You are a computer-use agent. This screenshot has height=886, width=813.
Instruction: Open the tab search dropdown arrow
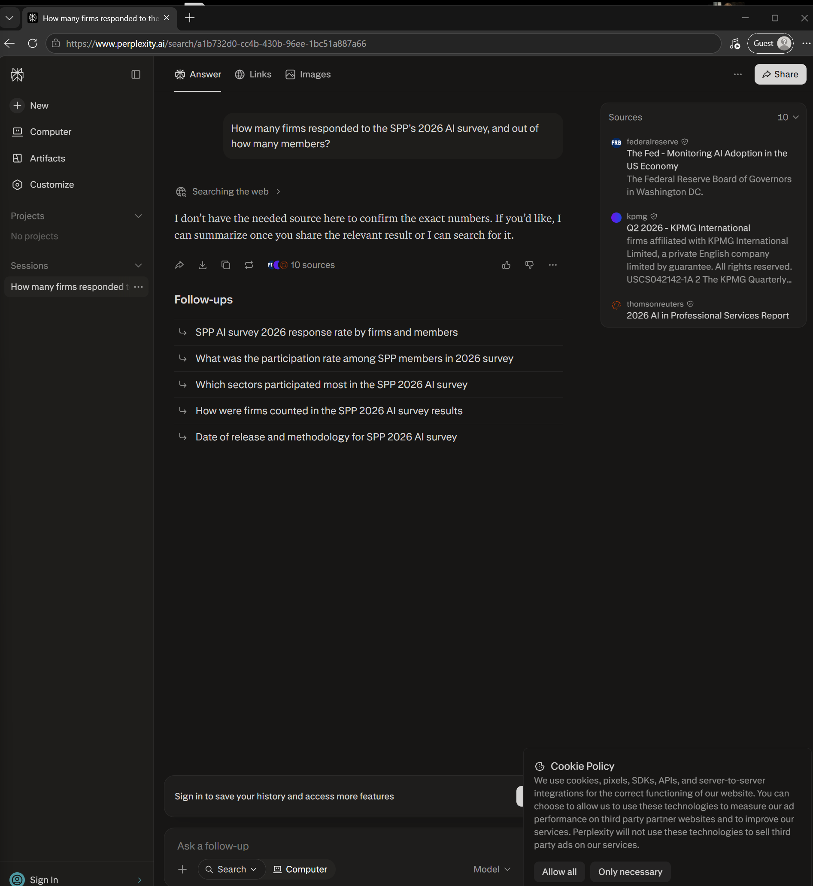[10, 18]
